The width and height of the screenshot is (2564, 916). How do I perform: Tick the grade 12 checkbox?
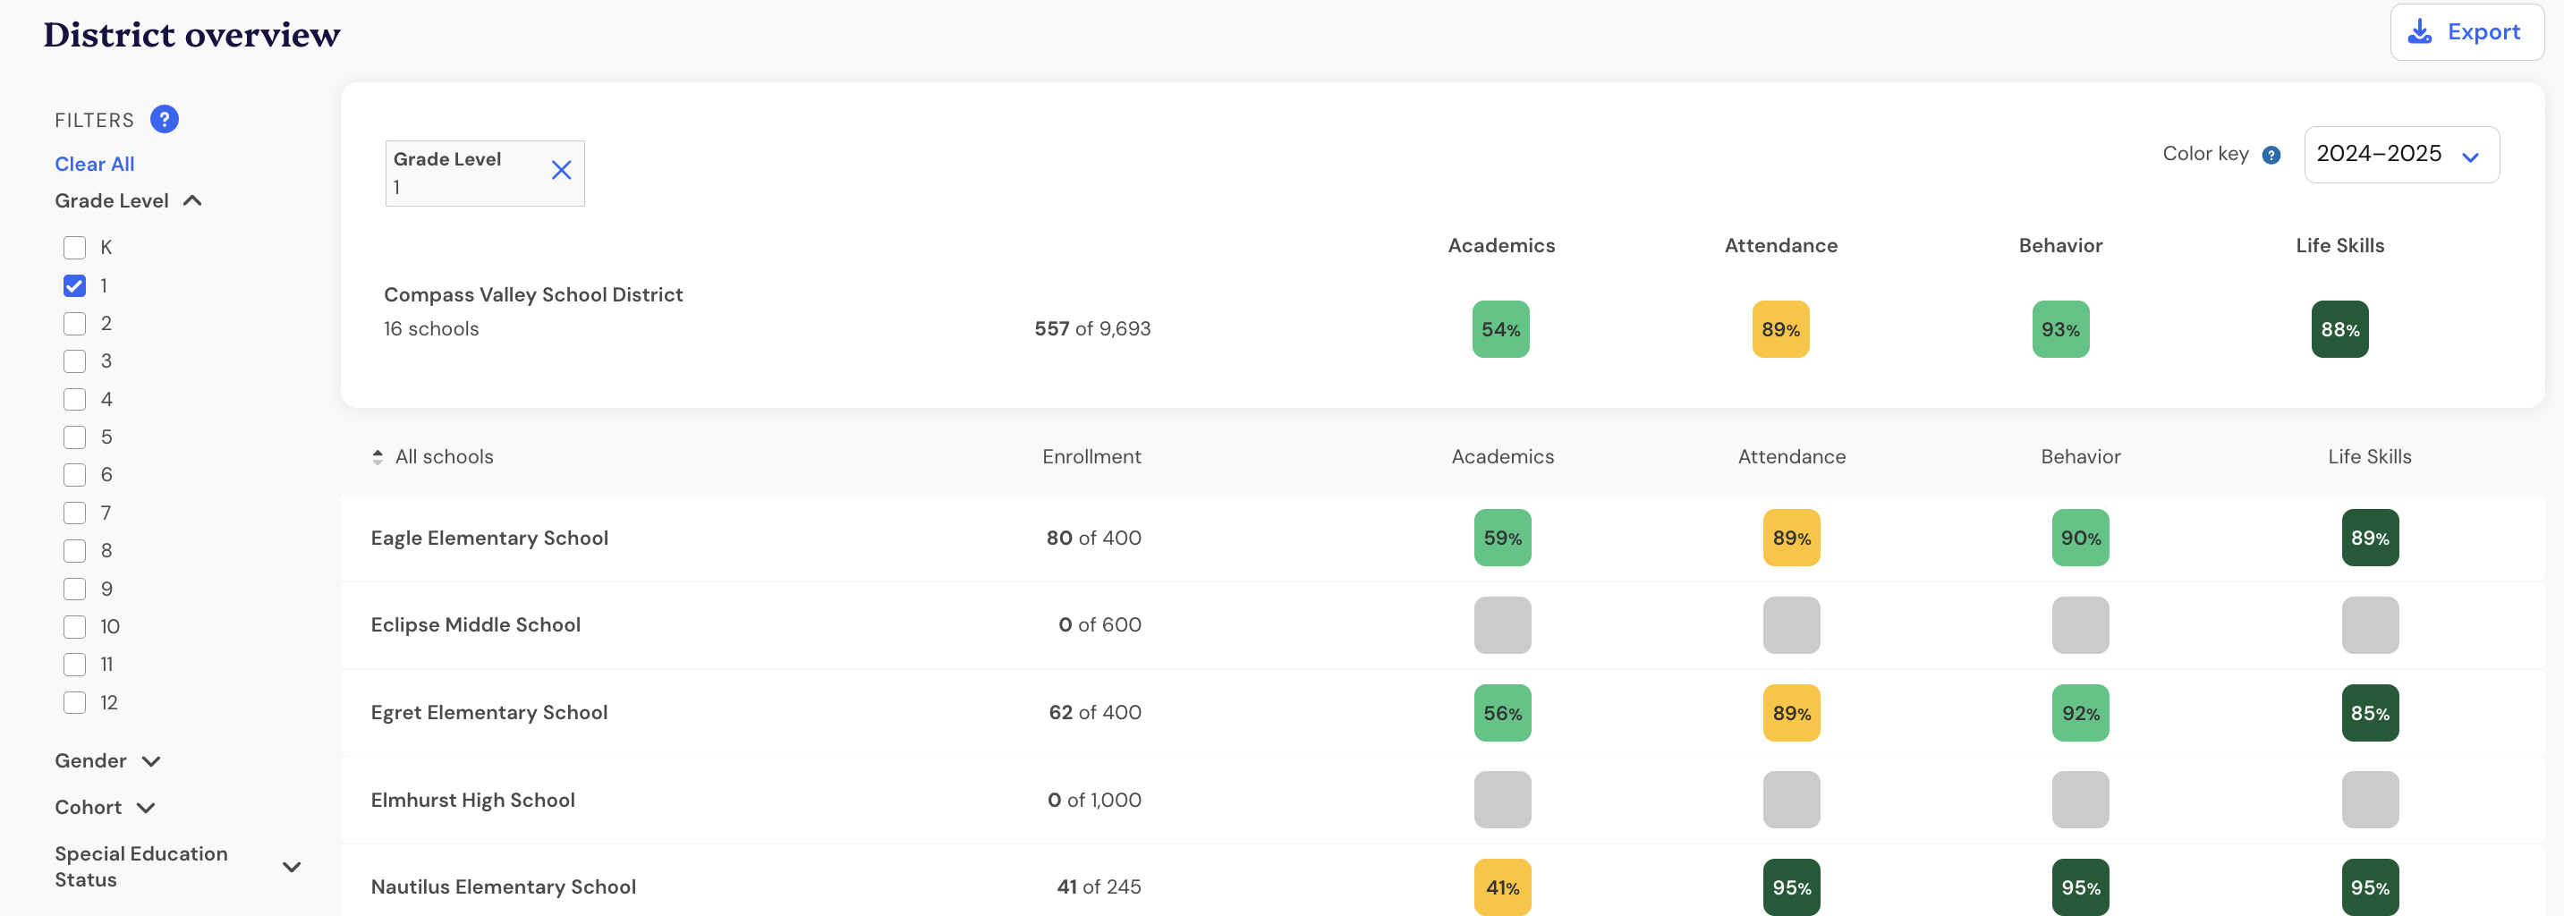(74, 703)
